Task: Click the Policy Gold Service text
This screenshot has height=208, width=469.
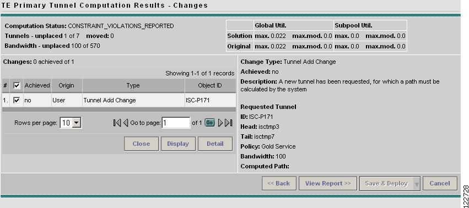Action: [268, 146]
